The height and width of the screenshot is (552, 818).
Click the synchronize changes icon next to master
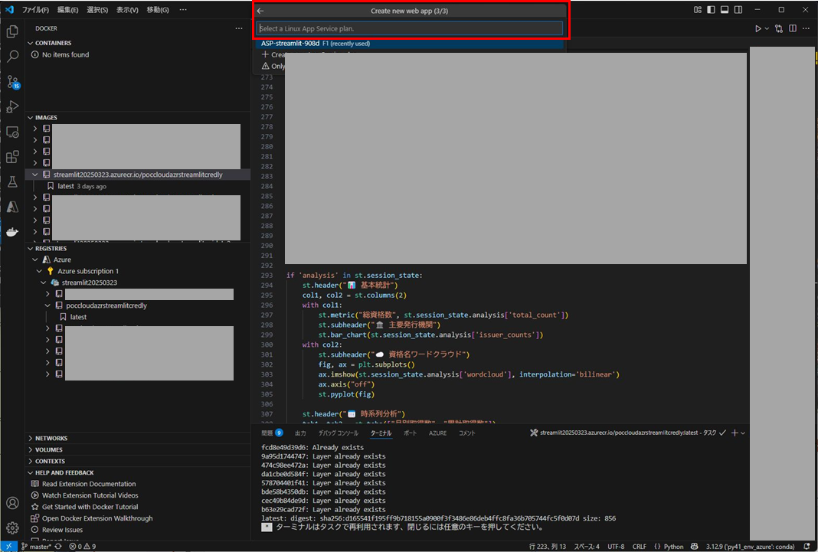click(58, 547)
